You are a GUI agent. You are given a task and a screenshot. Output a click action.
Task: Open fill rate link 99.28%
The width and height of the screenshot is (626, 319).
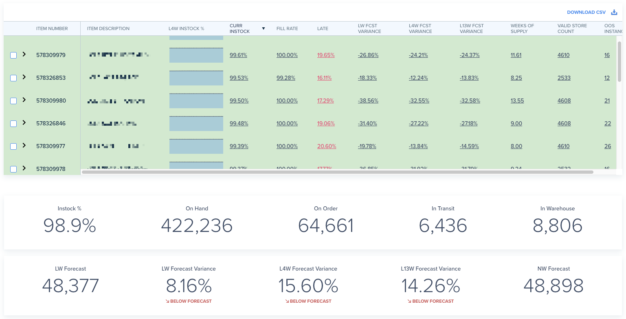click(286, 78)
